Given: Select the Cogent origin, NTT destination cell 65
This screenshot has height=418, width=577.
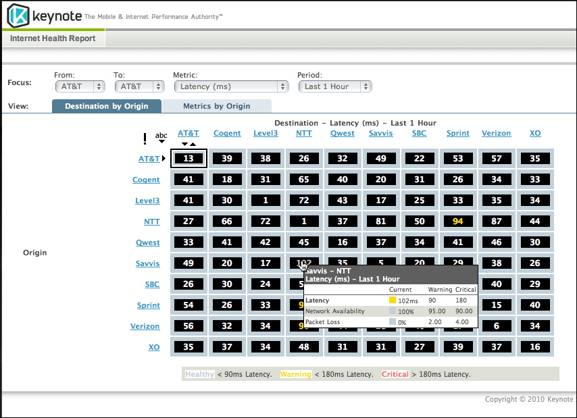Looking at the screenshot, I should [x=304, y=180].
